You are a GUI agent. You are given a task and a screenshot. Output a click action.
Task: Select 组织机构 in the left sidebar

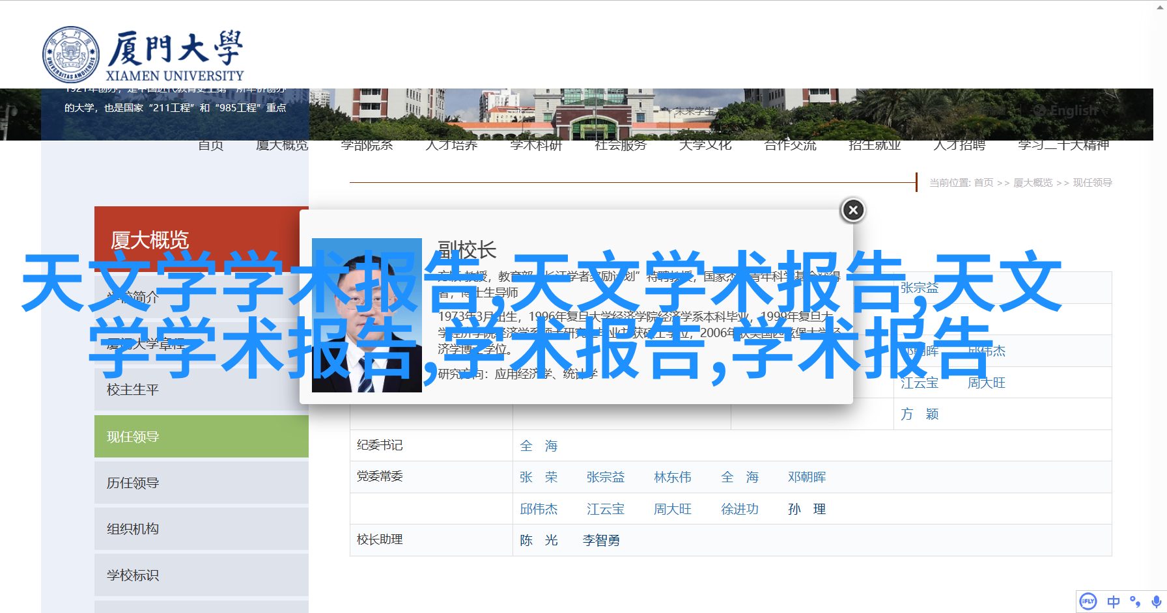201,528
